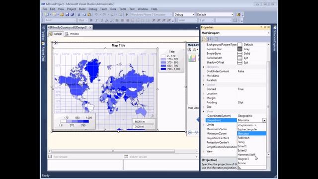The height and width of the screenshot is (179, 318).
Task: Open the Project menu
Action: pos(72,9)
